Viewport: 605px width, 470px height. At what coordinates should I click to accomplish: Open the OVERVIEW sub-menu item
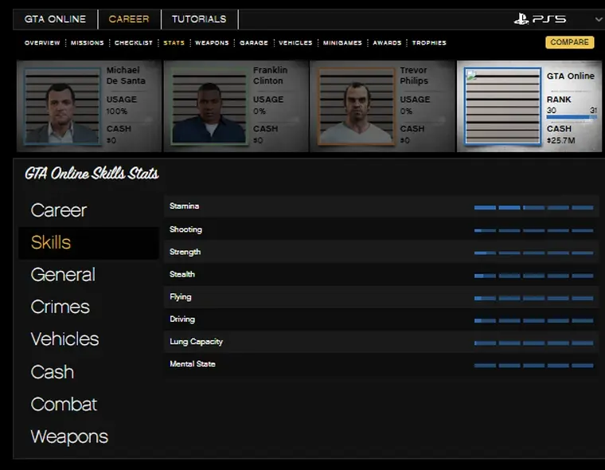[x=42, y=43]
